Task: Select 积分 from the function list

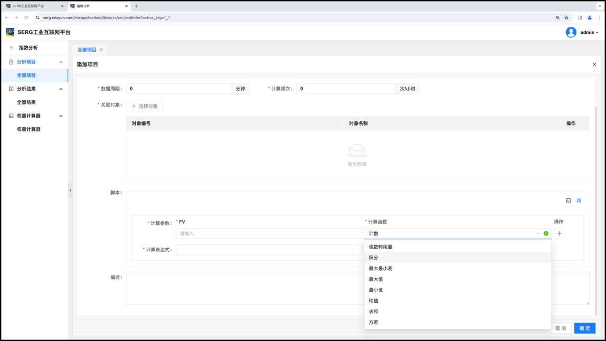Action: pyautogui.click(x=374, y=258)
